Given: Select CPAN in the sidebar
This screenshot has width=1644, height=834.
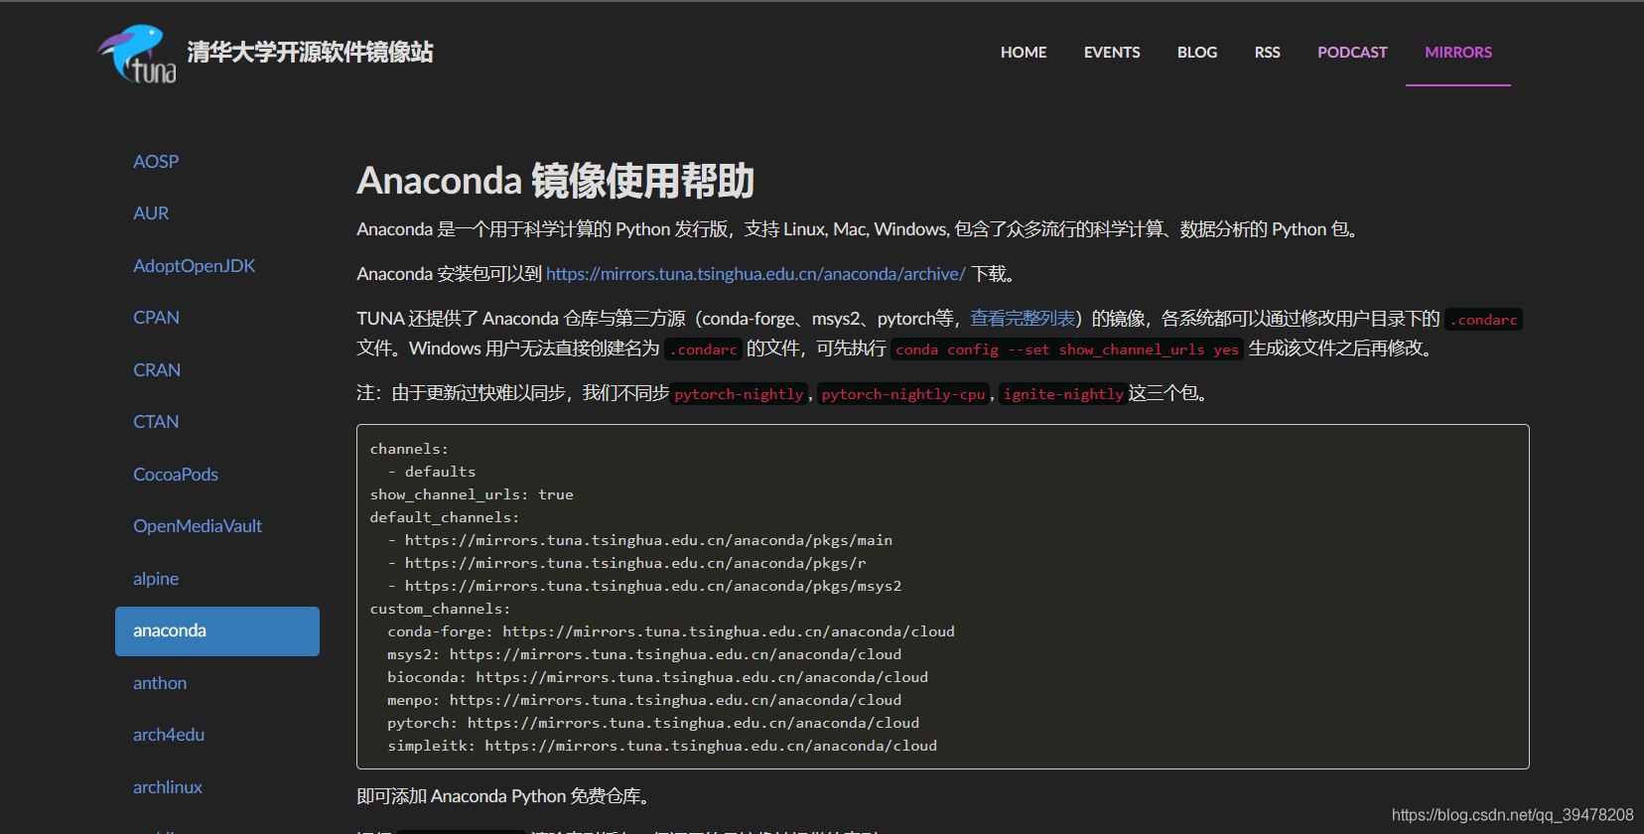Looking at the screenshot, I should pyautogui.click(x=157, y=318).
